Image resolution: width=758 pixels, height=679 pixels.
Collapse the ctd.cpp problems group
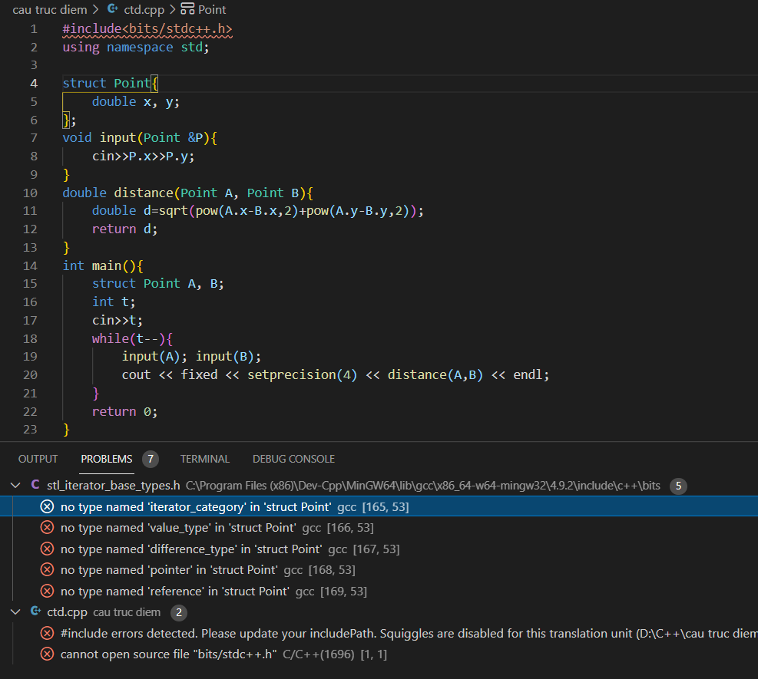coord(15,612)
